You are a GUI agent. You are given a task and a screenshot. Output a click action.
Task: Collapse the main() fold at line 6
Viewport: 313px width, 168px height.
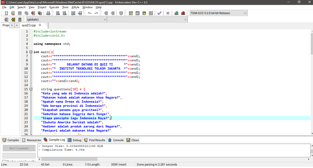click(x=31, y=52)
